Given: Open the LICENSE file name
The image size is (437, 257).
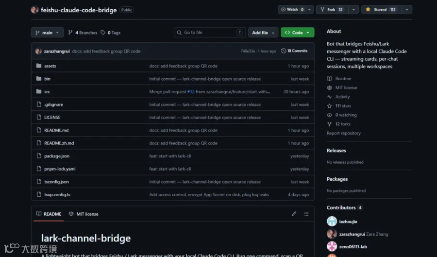Looking at the screenshot, I should pyautogui.click(x=52, y=117).
